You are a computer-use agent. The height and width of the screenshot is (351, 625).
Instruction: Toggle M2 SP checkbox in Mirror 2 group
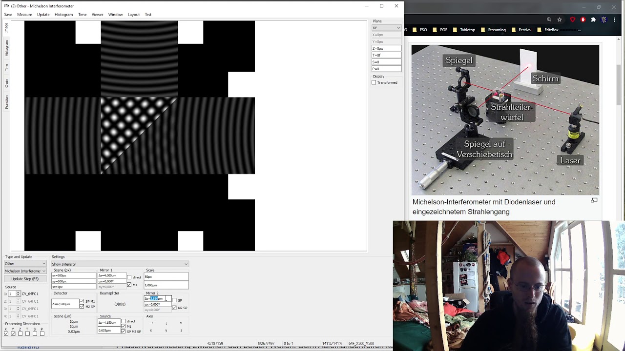[174, 308]
